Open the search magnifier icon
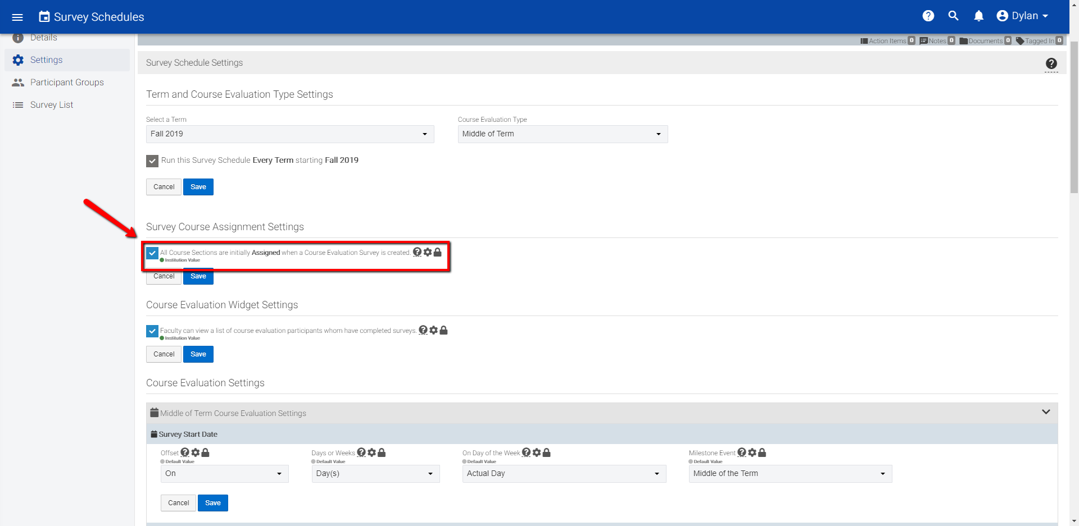Viewport: 1079px width, 526px height. pos(953,16)
